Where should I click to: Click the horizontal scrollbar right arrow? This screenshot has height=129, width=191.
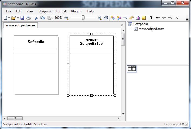click(x=119, y=118)
